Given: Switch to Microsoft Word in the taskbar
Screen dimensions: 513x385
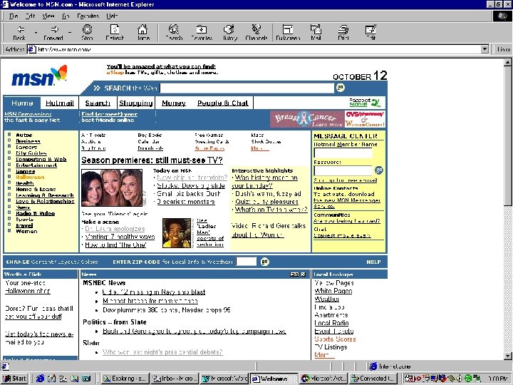Looking at the screenshot, I should pyautogui.click(x=224, y=379).
